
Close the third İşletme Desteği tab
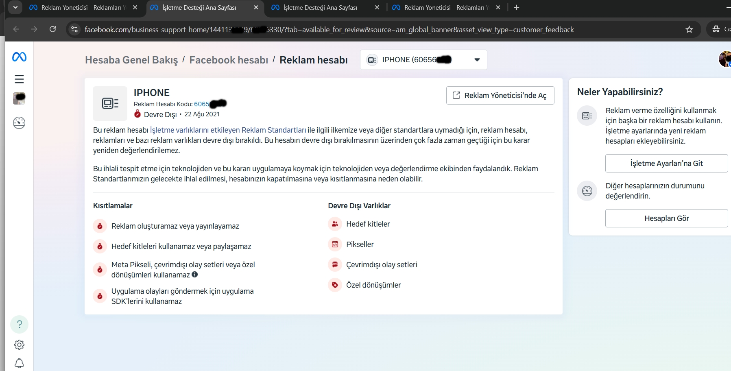(377, 7)
